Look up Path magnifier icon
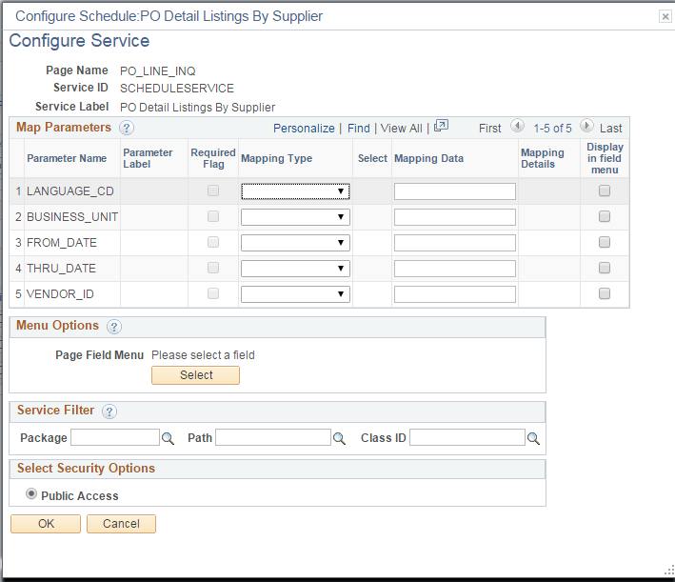Image resolution: width=675 pixels, height=582 pixels. coord(339,438)
